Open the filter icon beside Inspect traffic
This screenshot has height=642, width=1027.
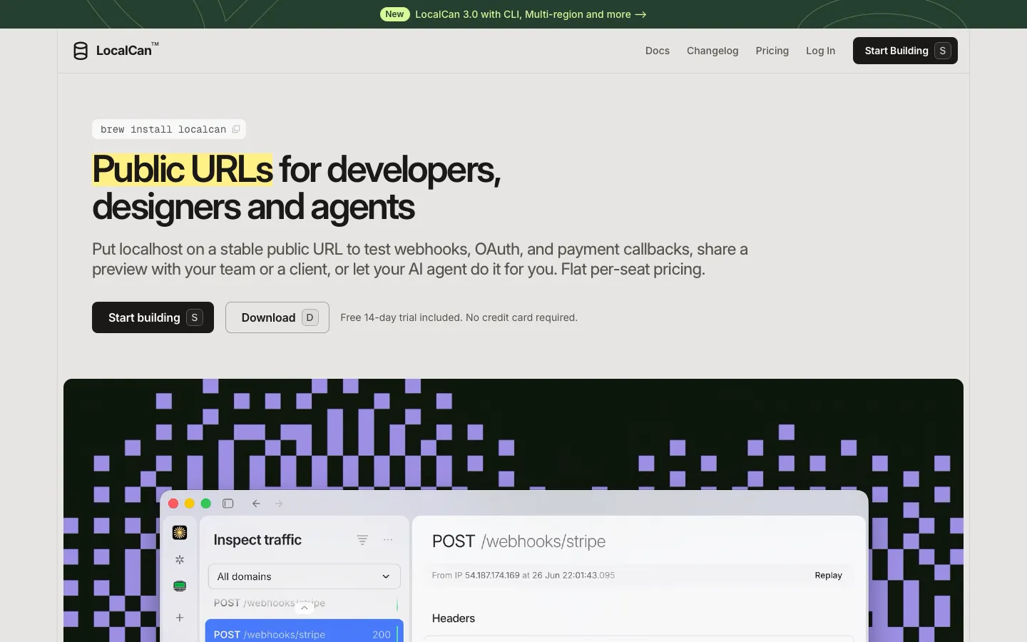pyautogui.click(x=362, y=540)
